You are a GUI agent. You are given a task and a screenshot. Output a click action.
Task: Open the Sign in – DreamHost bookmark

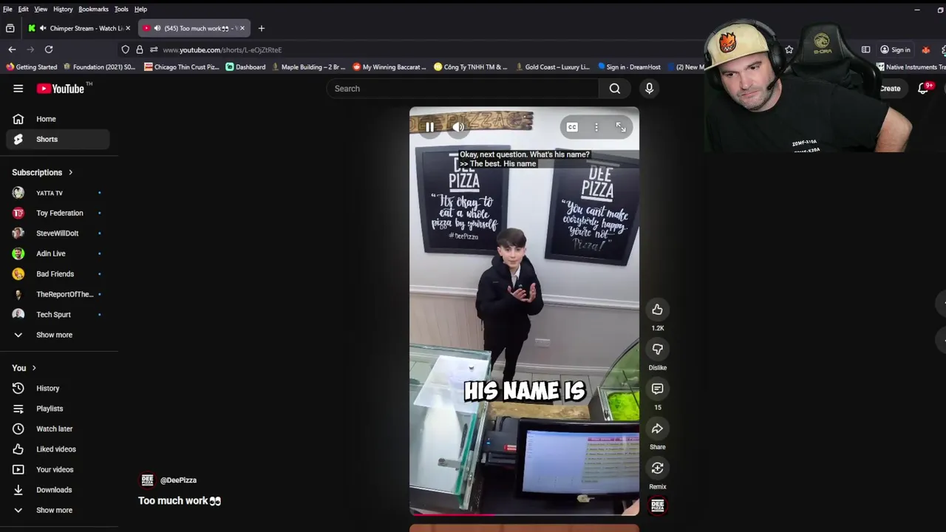click(629, 67)
